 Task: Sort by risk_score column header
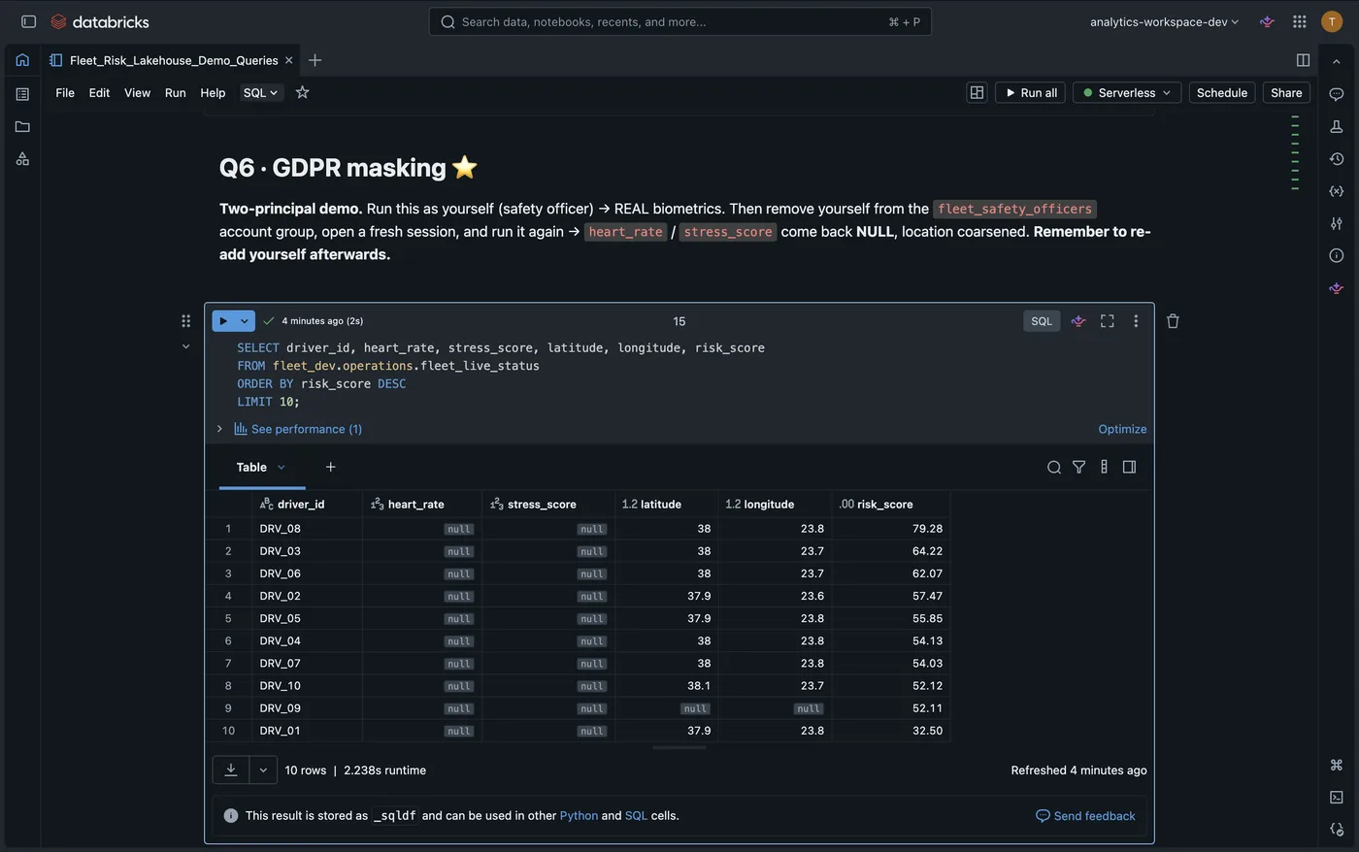[x=890, y=505]
